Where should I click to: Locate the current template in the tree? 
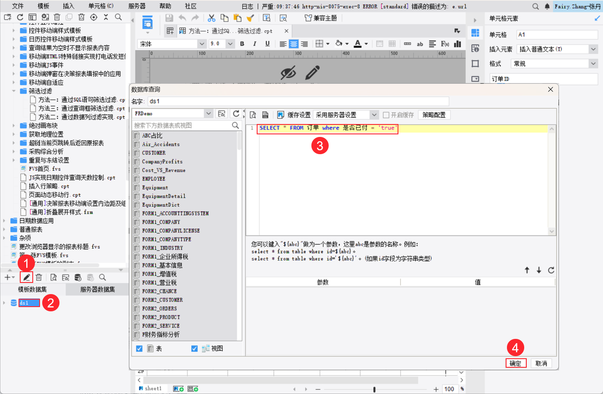(x=93, y=17)
